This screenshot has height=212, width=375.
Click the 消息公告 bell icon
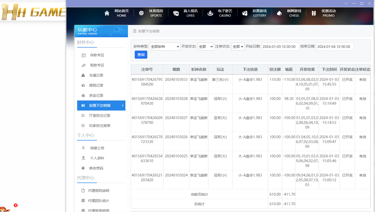click(x=83, y=148)
